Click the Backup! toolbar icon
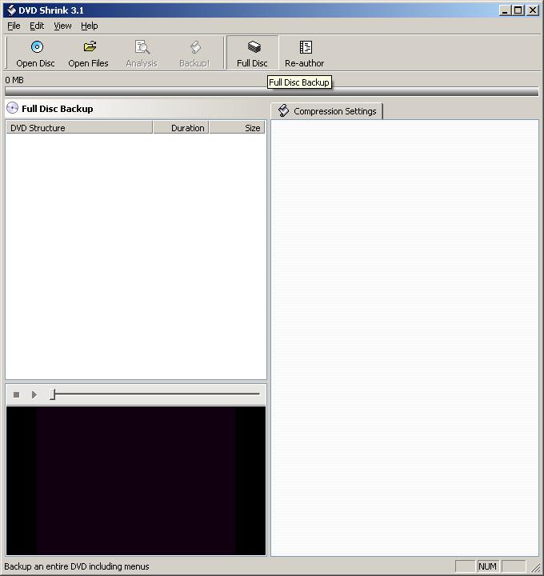 (x=195, y=47)
